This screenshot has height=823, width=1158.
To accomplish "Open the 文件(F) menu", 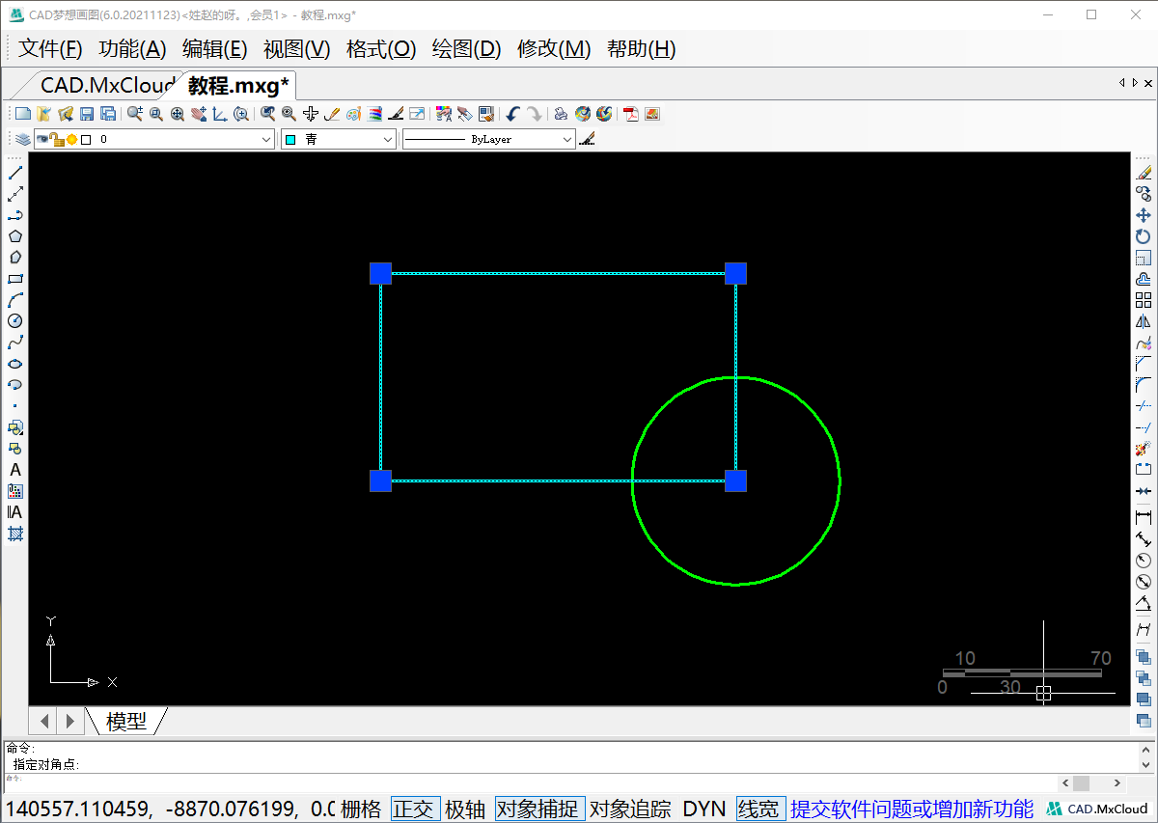I will (51, 49).
